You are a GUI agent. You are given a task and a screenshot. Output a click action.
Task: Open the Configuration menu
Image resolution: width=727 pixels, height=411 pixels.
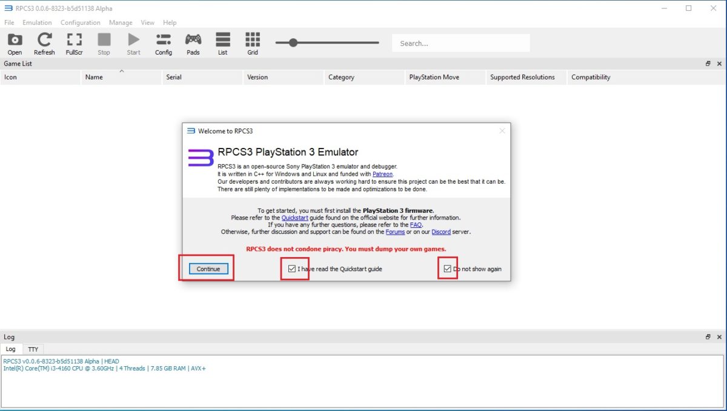tap(80, 22)
